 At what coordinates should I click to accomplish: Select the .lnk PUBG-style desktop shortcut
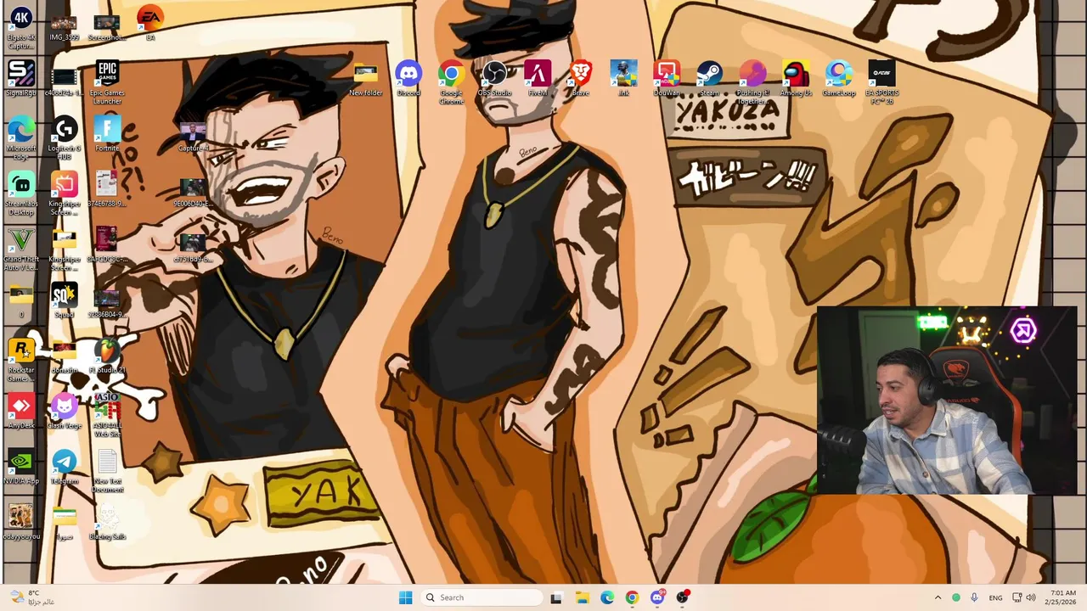pos(623,78)
